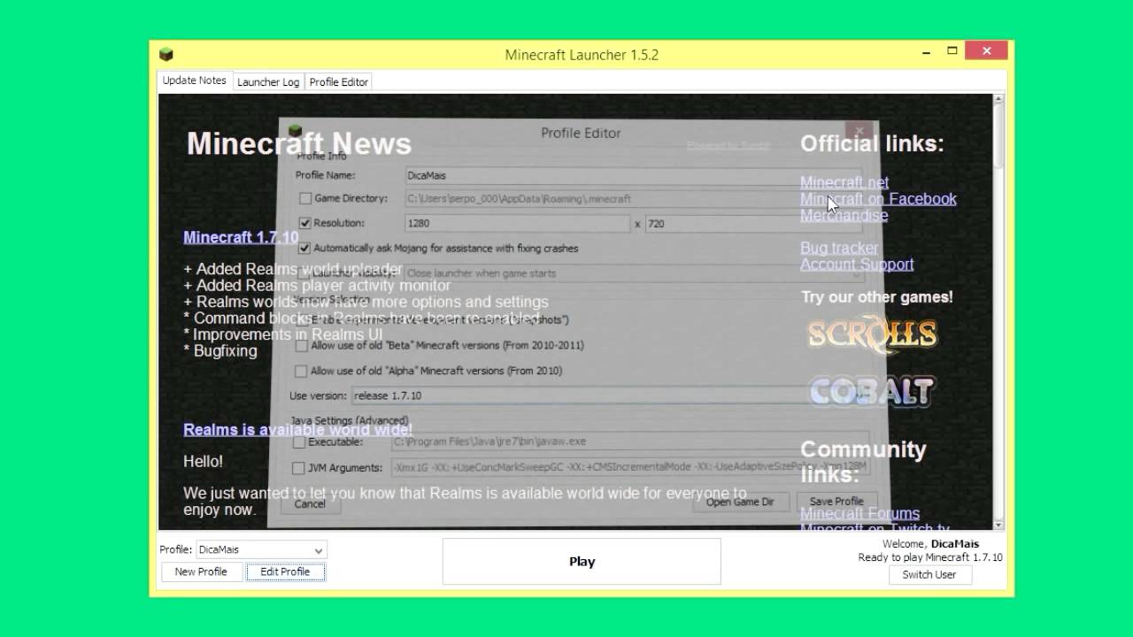1133x637 pixels.
Task: Open the Minecraft Forums community link
Action: click(x=859, y=513)
